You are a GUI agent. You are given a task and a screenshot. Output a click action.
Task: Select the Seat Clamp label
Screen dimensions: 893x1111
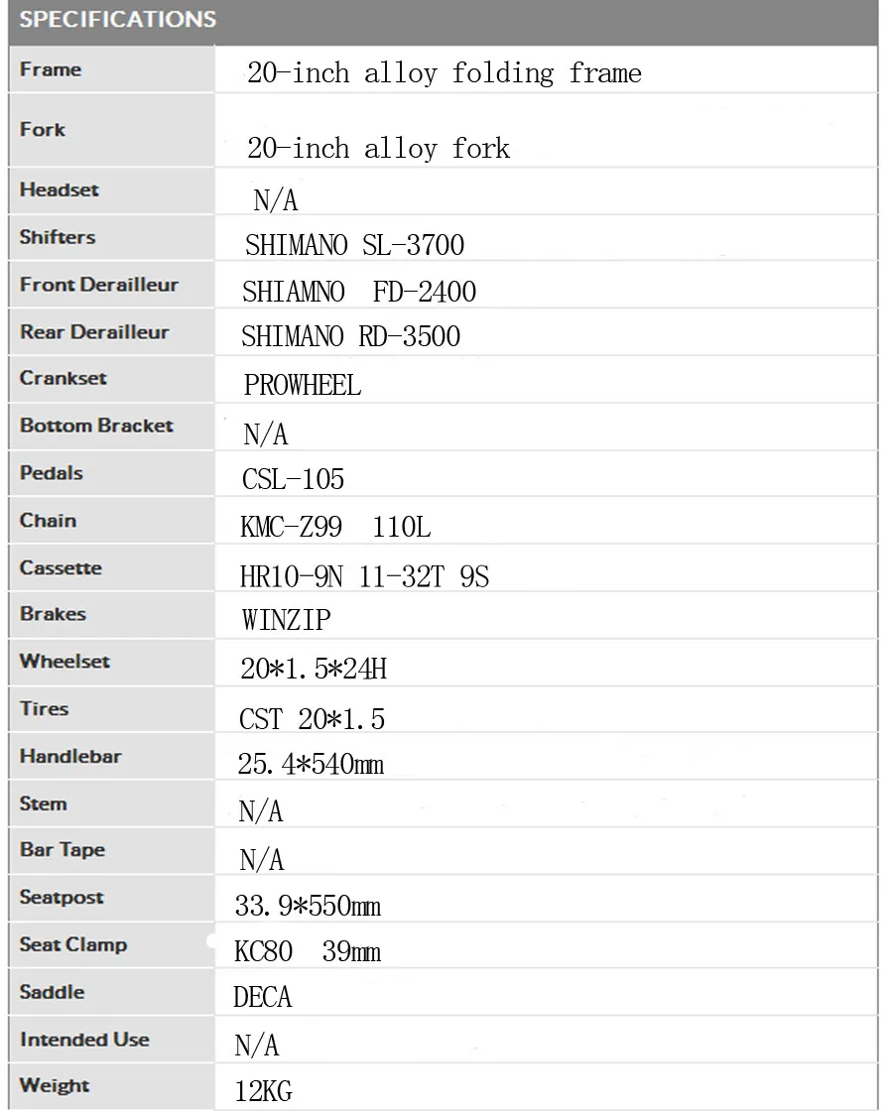click(x=73, y=945)
